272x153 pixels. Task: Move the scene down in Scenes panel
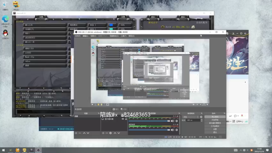pyautogui.click(x=88, y=133)
